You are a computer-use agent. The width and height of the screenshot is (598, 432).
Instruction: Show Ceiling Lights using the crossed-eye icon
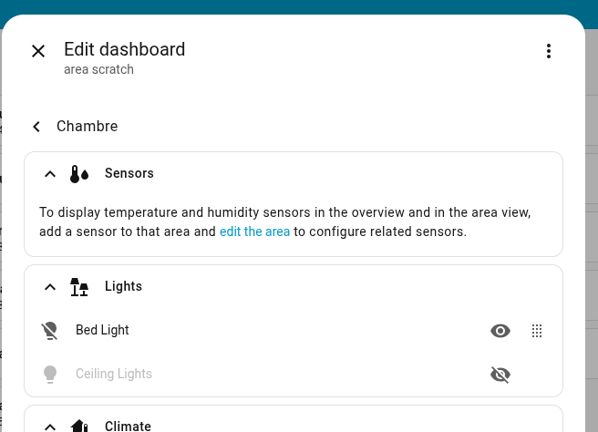point(500,375)
